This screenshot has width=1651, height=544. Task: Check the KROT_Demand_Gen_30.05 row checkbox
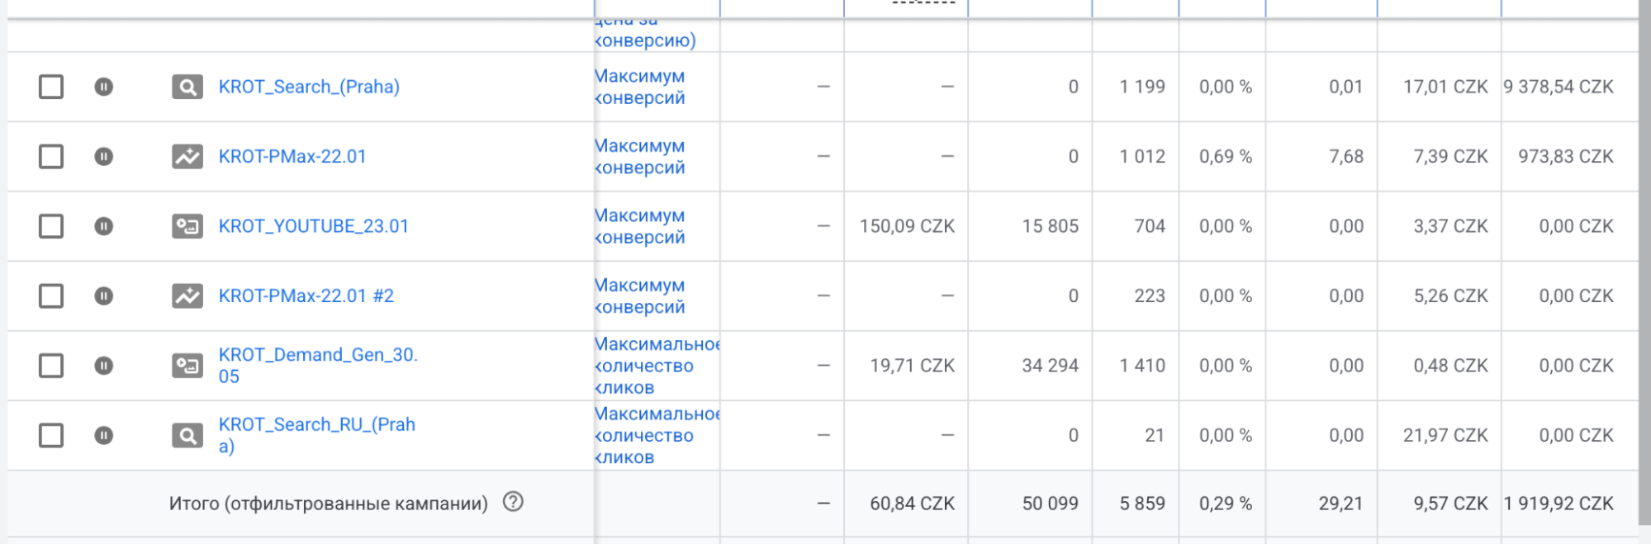point(51,366)
